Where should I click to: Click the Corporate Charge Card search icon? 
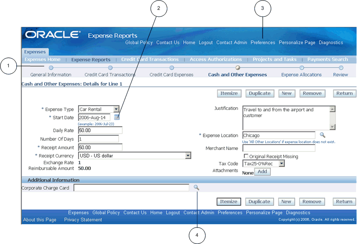click(x=196, y=187)
